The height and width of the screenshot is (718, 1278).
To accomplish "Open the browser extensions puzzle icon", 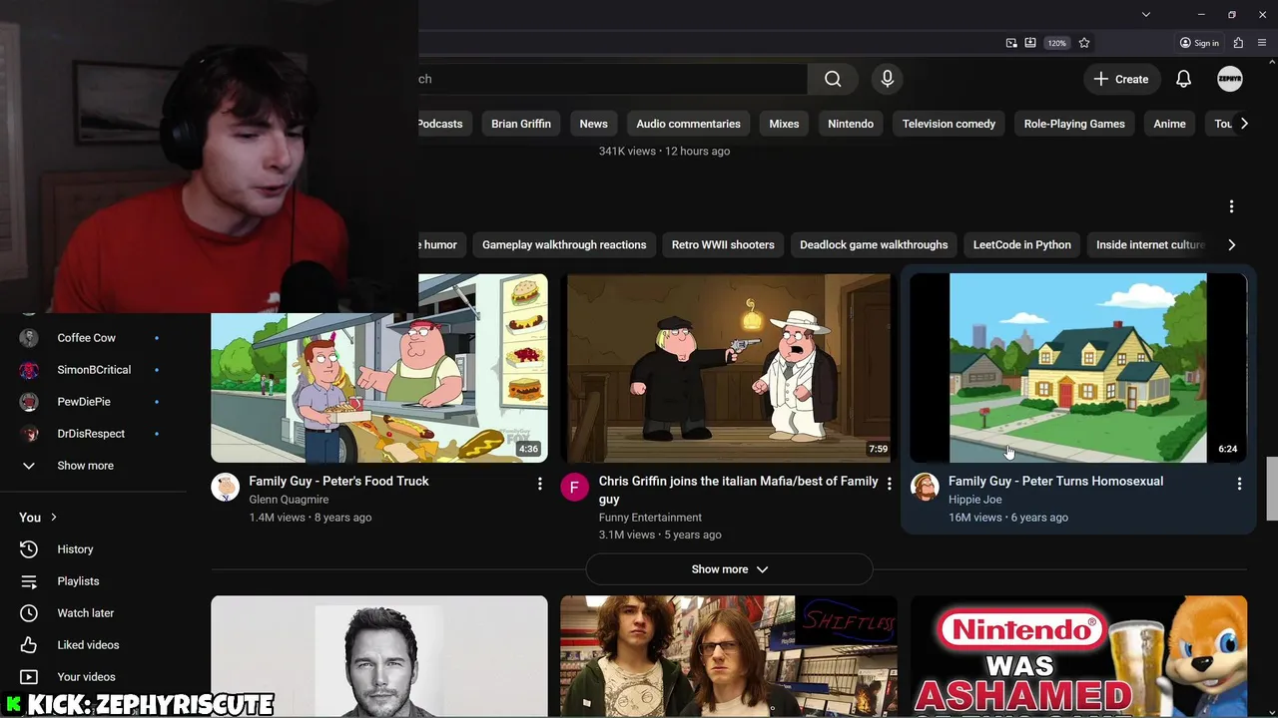I will [1238, 43].
